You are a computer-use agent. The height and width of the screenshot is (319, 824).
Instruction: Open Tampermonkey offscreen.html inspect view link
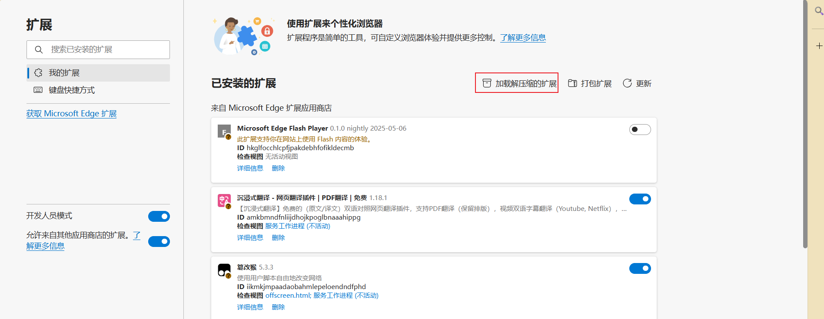click(288, 296)
